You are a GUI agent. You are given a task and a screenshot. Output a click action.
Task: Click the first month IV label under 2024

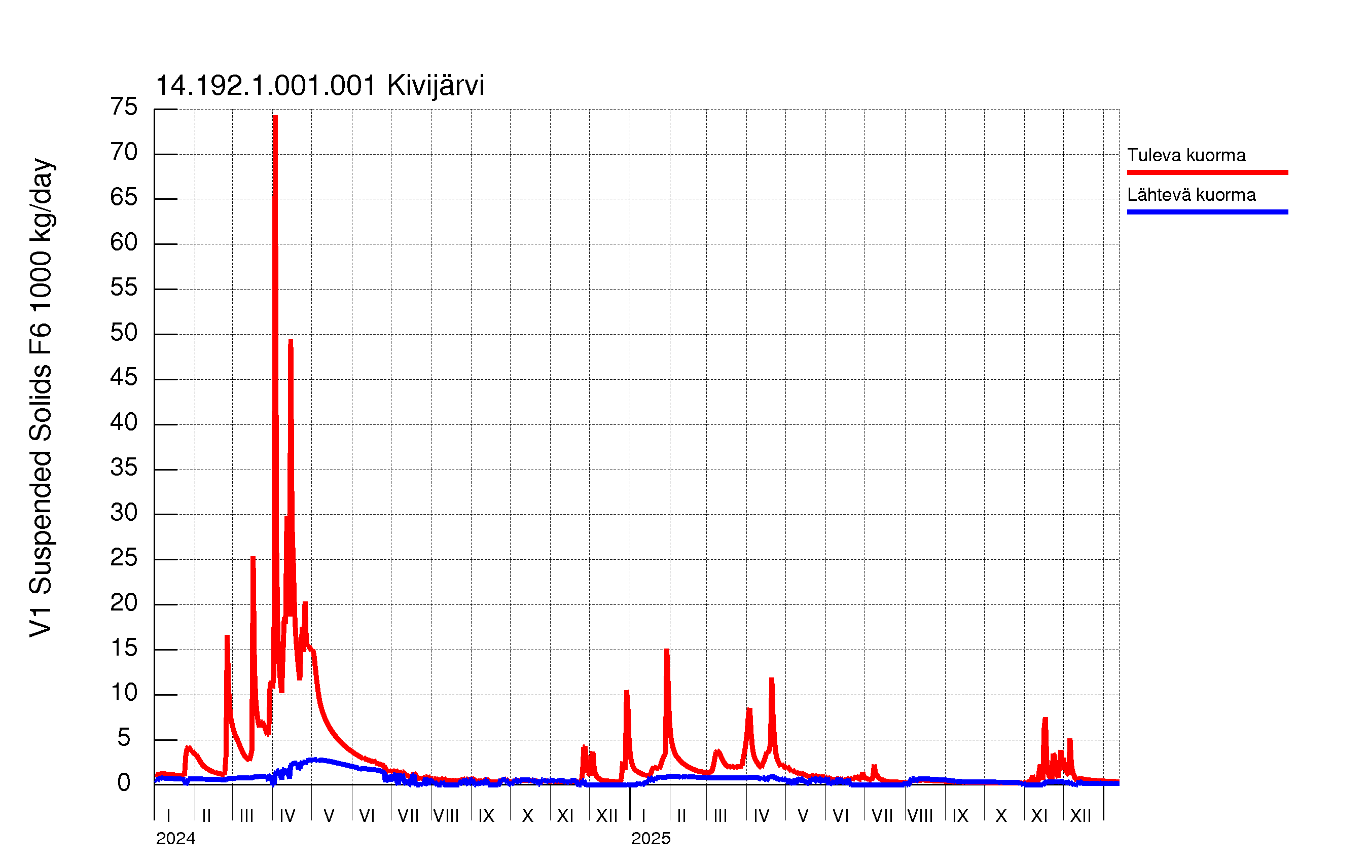[287, 816]
